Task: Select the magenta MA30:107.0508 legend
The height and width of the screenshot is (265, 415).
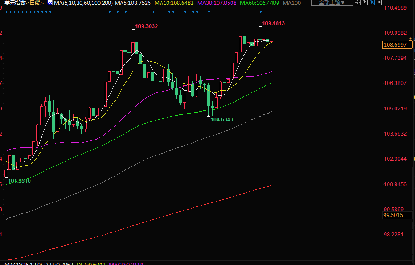Action: pos(217,3)
